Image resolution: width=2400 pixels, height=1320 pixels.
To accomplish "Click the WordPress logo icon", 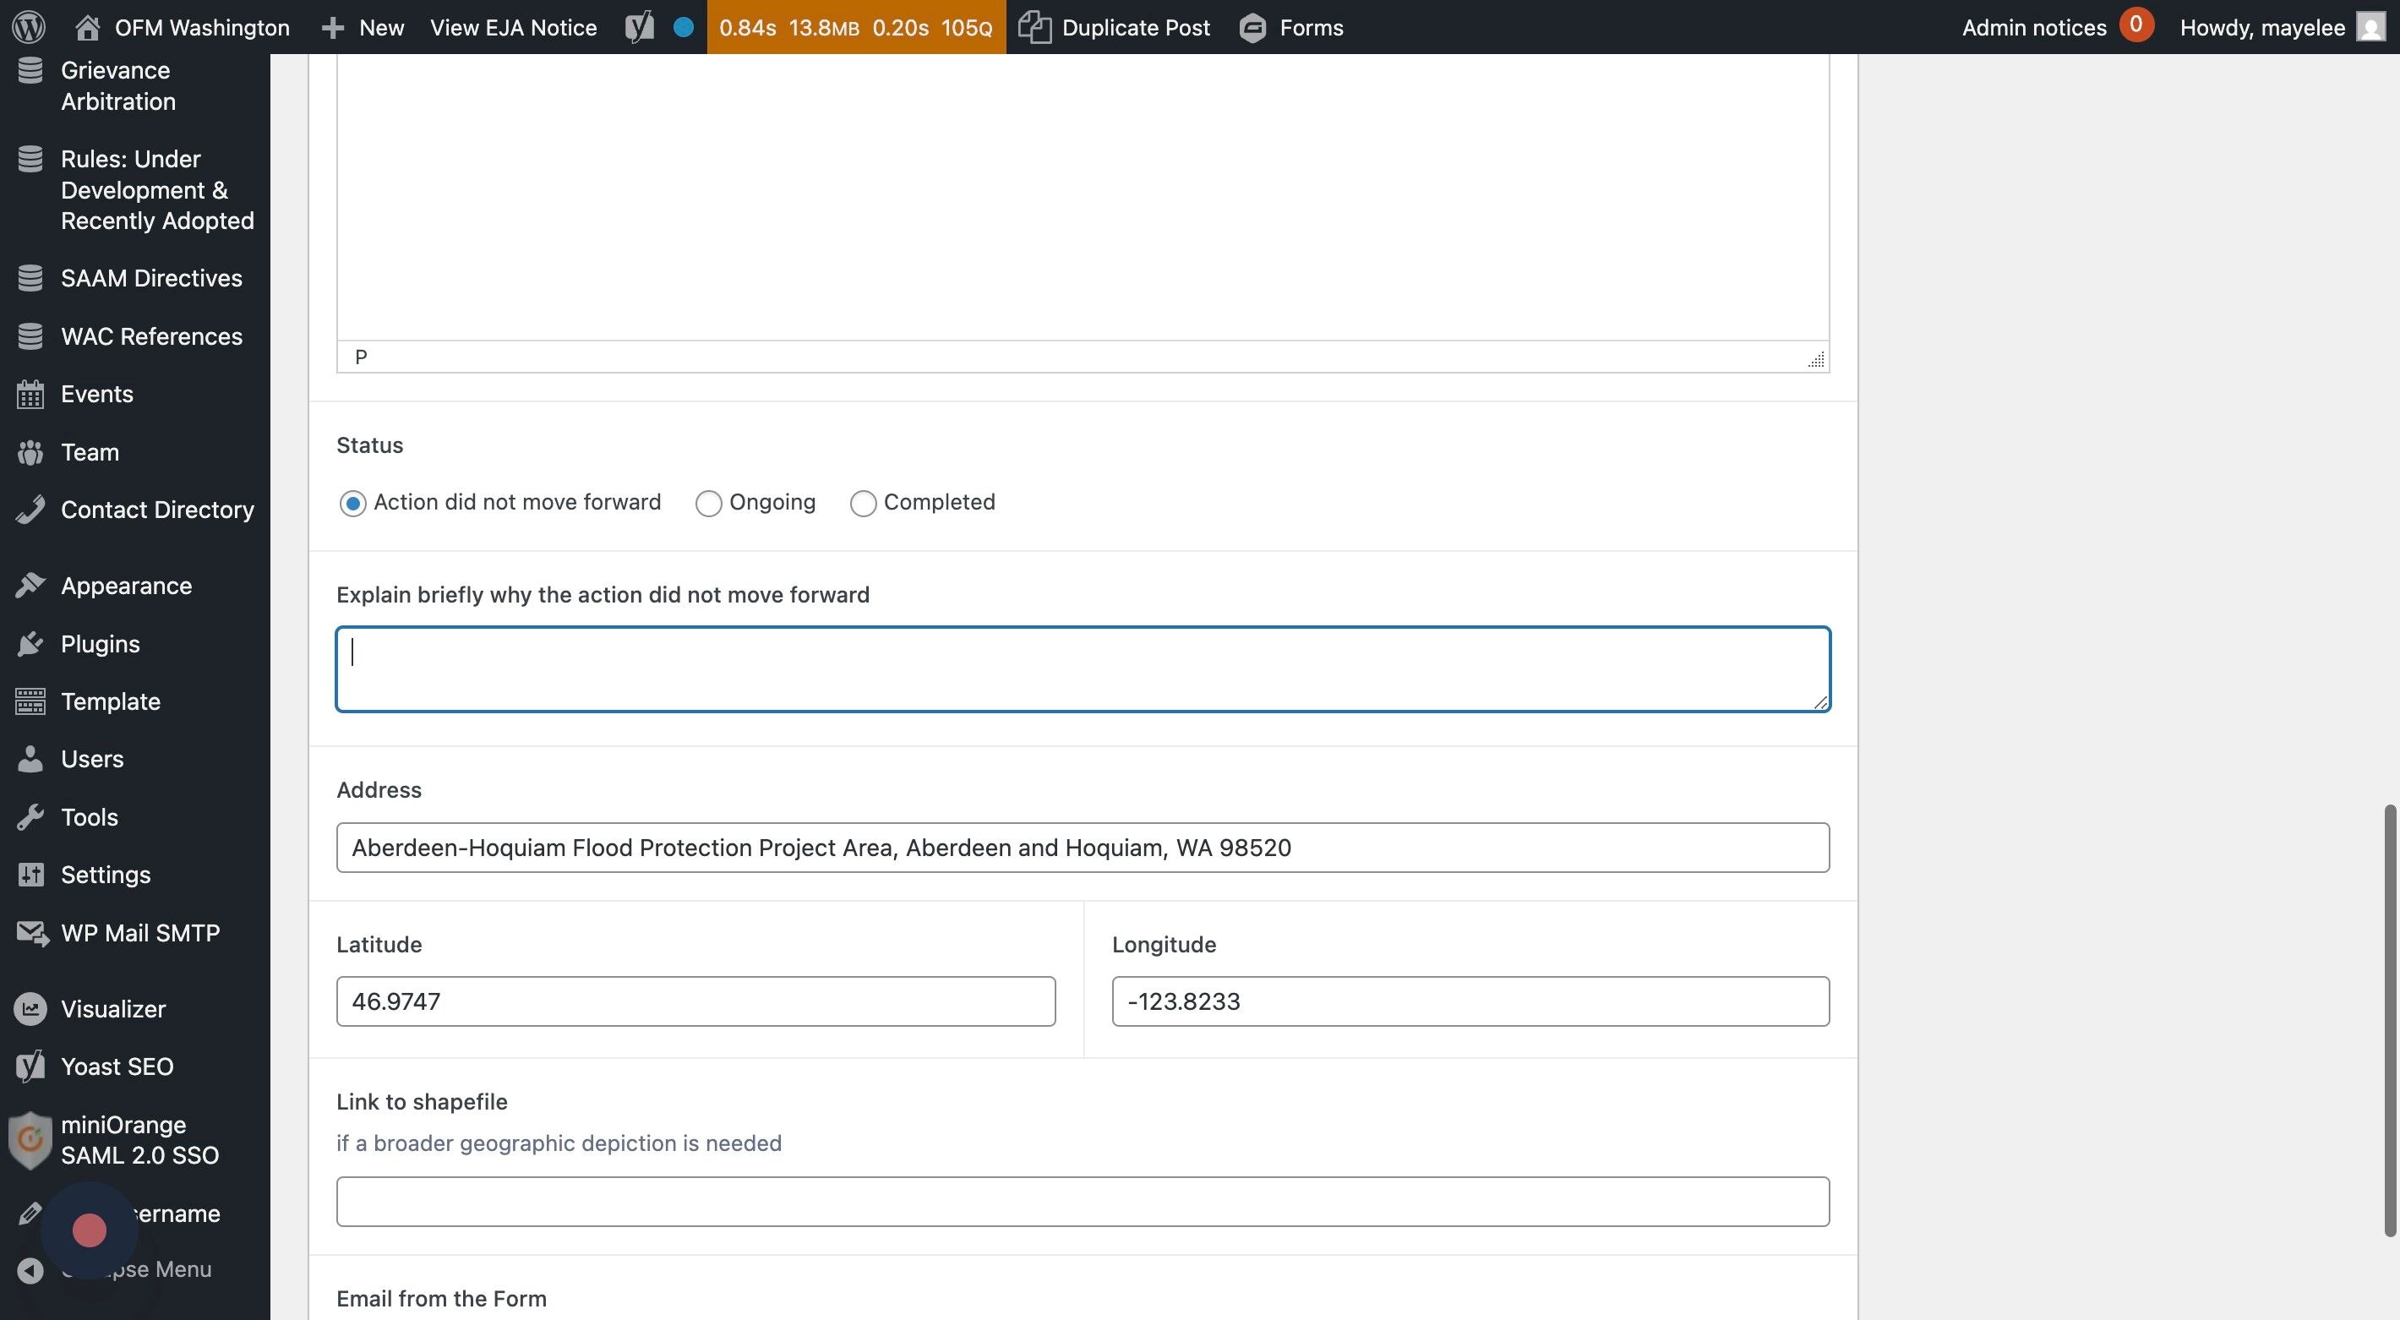I will pos(28,27).
